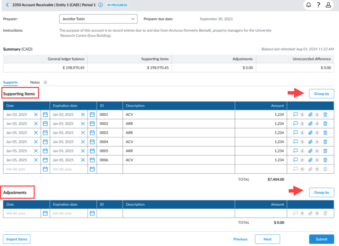The image size is (339, 246).
Task: Click the info icon next to Period 1
Action: coord(101,5)
